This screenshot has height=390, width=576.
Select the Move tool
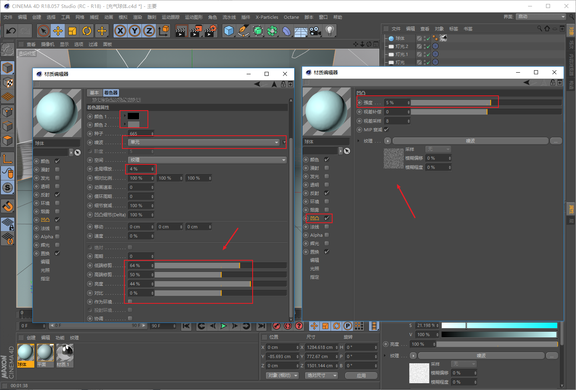58,31
